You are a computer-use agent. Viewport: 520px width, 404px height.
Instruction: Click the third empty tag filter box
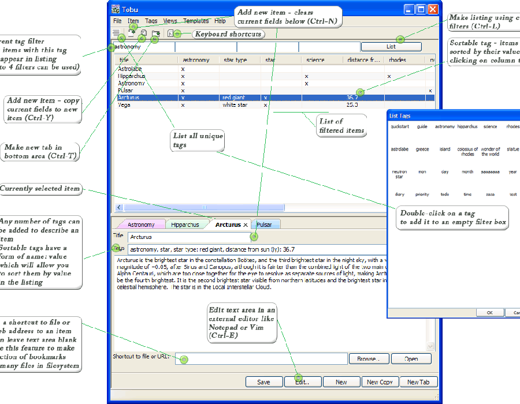click(x=268, y=47)
